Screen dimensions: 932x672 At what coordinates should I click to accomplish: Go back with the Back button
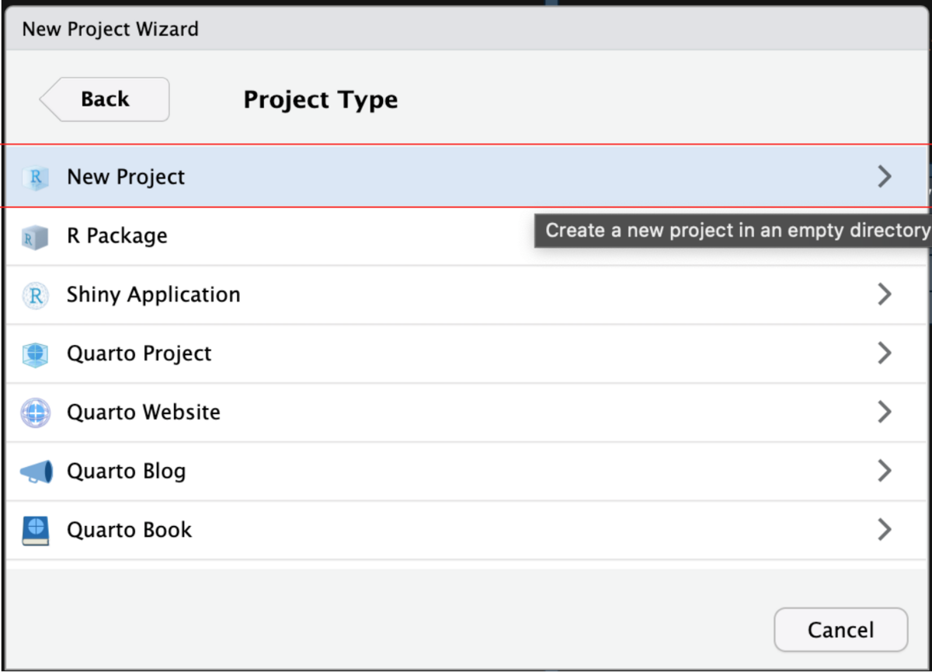(105, 99)
